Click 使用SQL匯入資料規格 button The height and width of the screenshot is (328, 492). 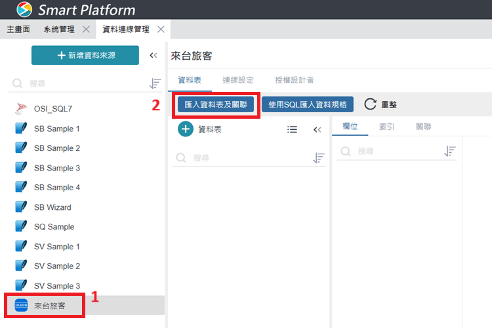click(308, 105)
